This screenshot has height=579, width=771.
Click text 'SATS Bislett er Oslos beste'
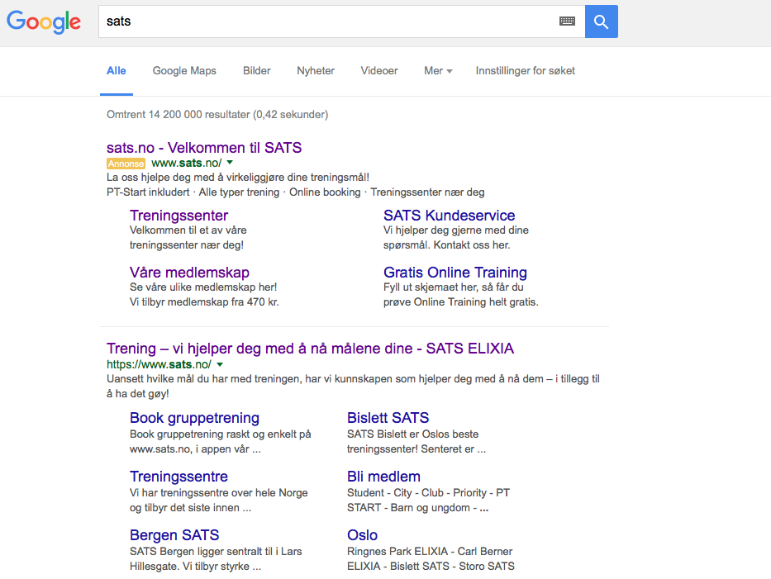412,434
